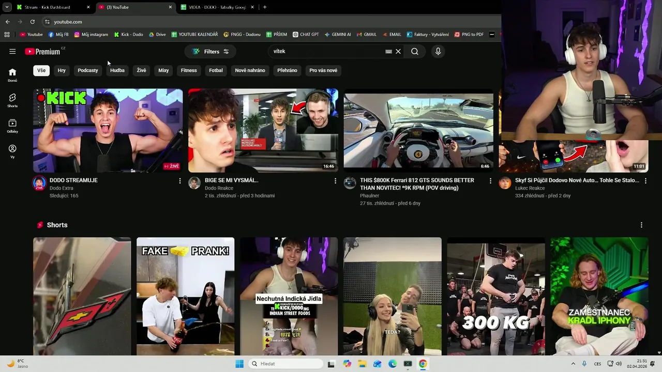Go to Domů in the sidebar
Viewport: 662px width, 372px height.
tap(12, 74)
